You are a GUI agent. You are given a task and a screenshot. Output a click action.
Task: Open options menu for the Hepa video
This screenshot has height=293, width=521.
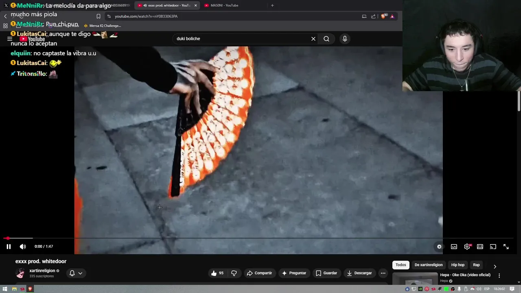click(x=499, y=276)
